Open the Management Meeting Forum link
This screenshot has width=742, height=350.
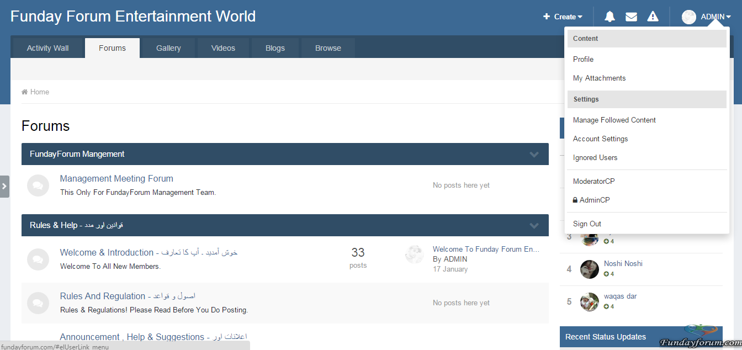116,178
